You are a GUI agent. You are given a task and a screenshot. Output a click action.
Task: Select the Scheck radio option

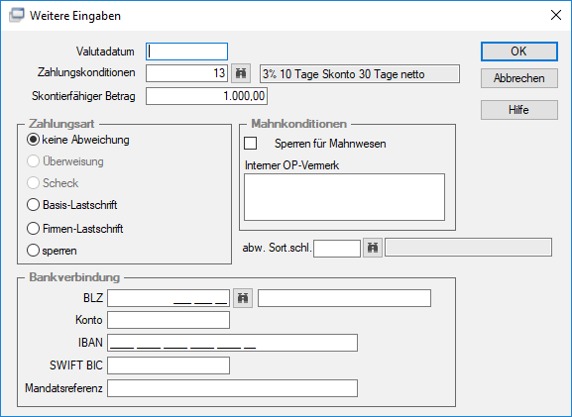[53, 183]
